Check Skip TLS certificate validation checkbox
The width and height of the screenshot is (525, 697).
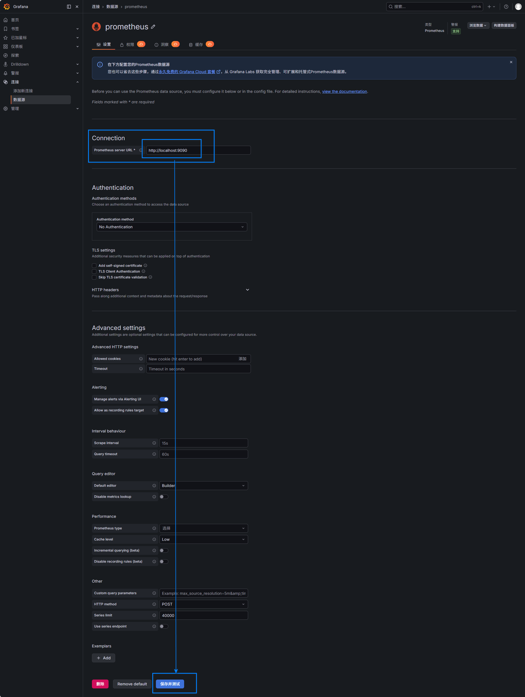coord(94,277)
